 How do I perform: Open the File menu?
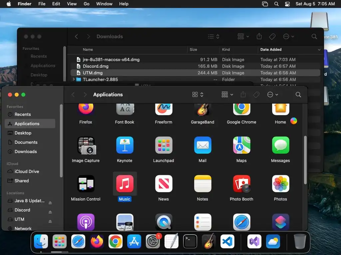coord(42,4)
